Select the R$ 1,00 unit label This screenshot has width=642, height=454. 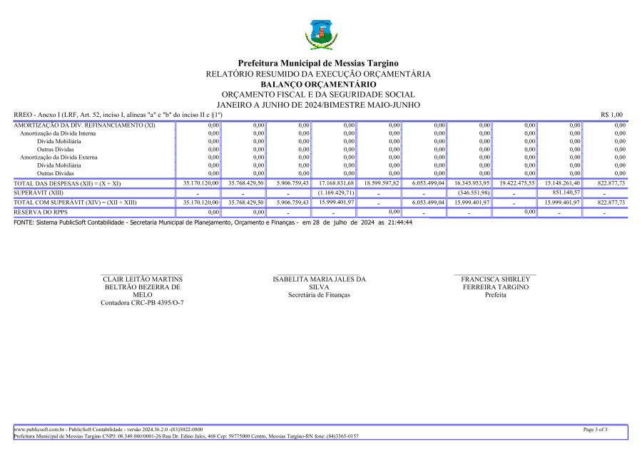click(x=611, y=115)
